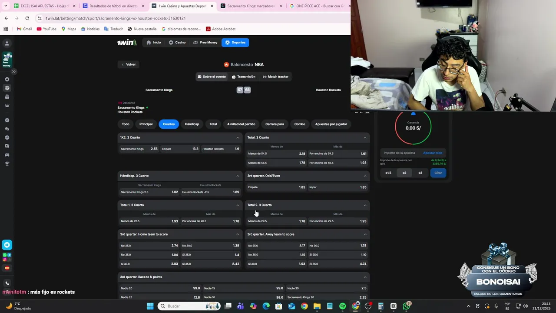Open the phone support icon in sidebar
Image resolution: width=556 pixels, height=313 pixels.
pyautogui.click(x=7, y=283)
